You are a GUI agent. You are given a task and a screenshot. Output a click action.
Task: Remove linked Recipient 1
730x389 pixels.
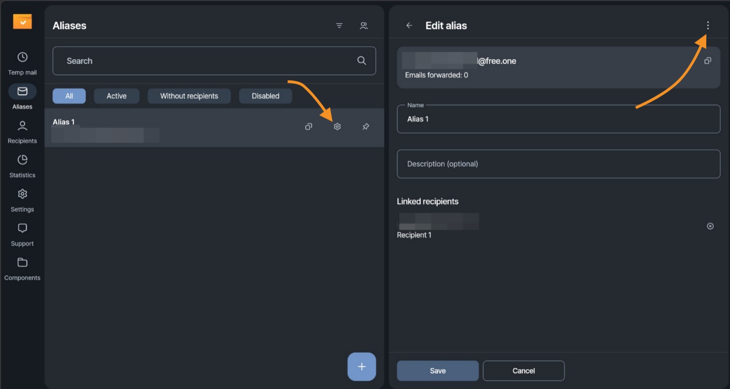click(x=710, y=226)
